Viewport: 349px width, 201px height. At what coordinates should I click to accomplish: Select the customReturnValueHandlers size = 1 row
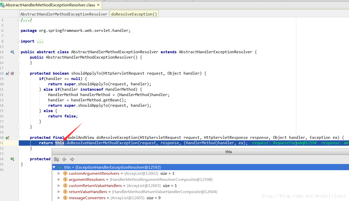click(x=200, y=186)
